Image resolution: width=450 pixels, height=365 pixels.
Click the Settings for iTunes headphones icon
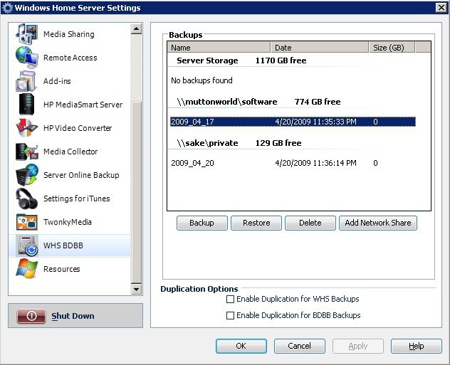26,199
